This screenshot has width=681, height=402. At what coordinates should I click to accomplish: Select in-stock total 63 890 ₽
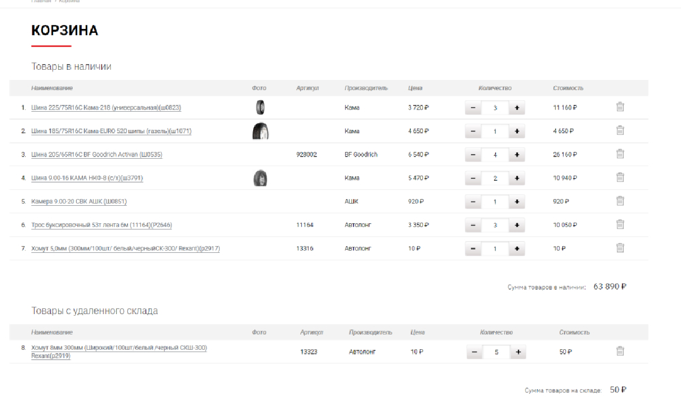609,287
